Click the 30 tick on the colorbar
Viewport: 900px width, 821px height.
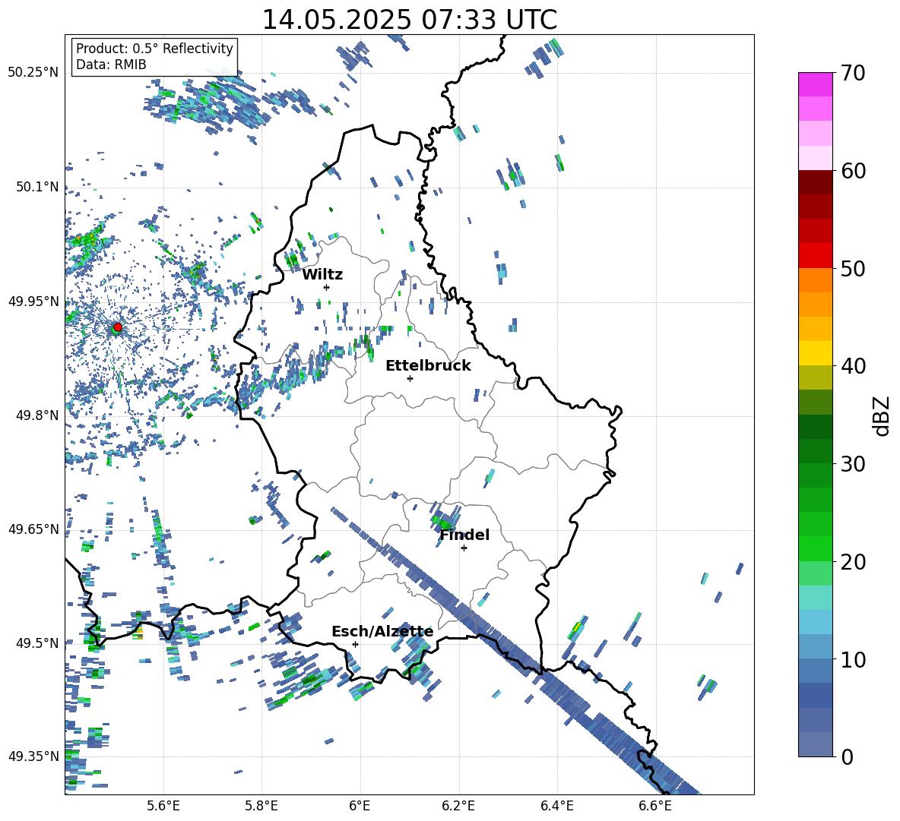tap(852, 463)
